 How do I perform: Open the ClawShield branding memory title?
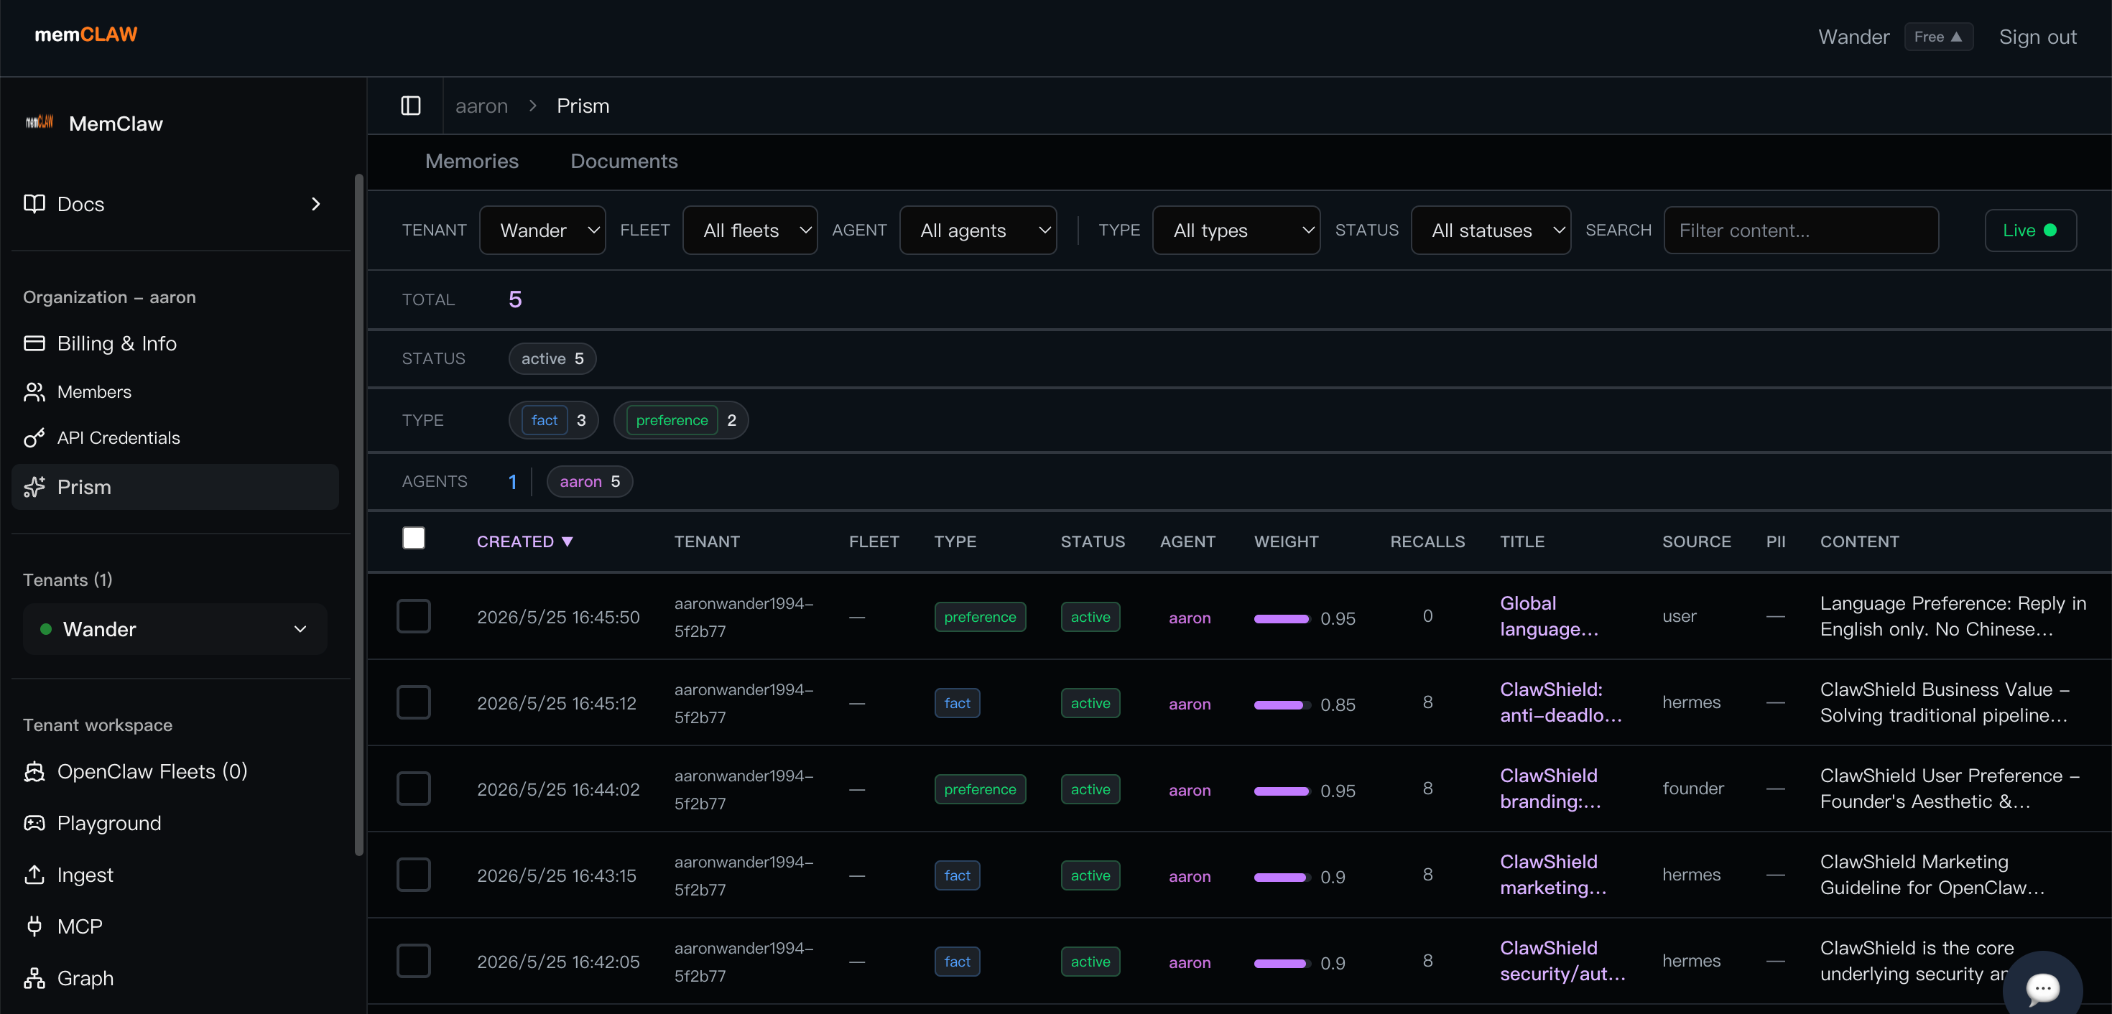coord(1550,789)
